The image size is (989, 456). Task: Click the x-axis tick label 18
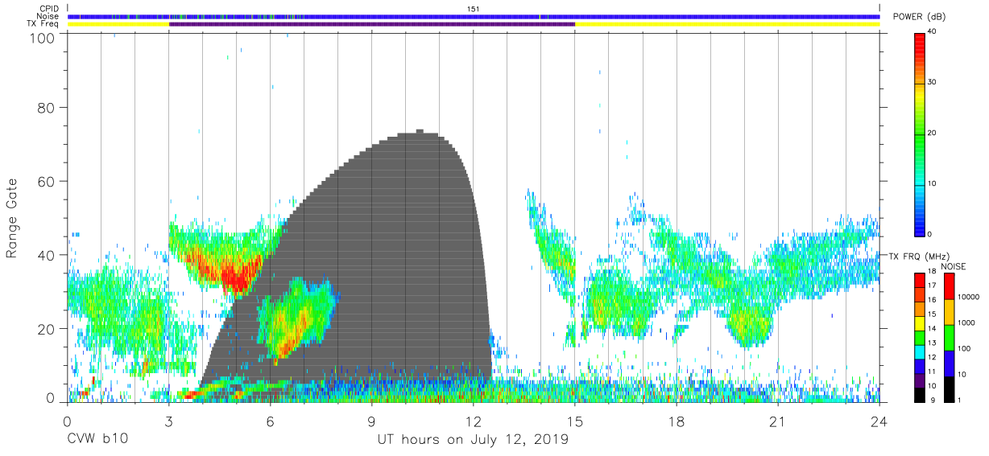pos(677,421)
